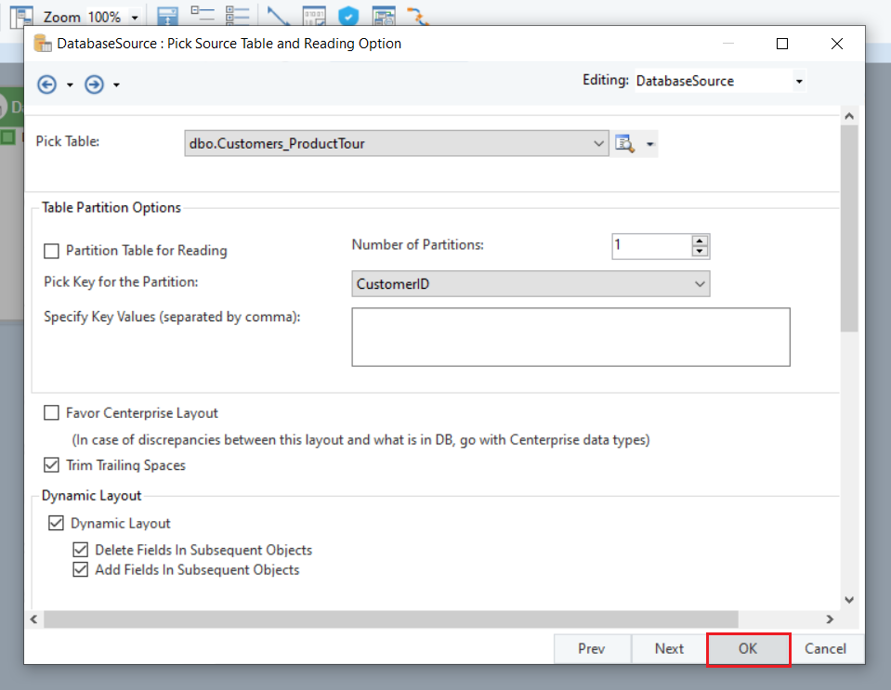
Task: Open the Zoom 100% dropdown in main toolbar
Action: click(x=135, y=18)
